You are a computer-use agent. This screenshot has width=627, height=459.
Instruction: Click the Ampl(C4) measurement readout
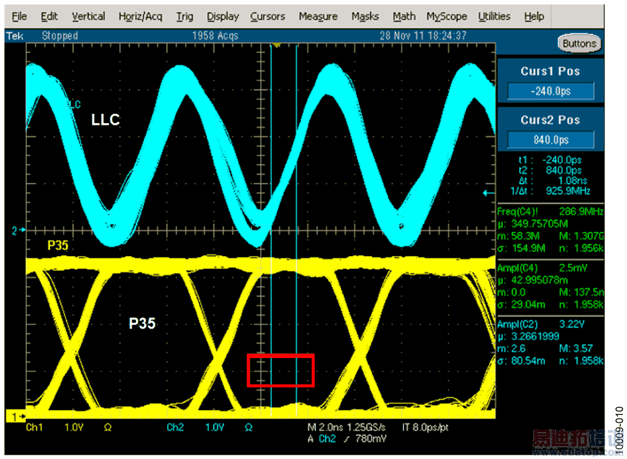pos(550,286)
